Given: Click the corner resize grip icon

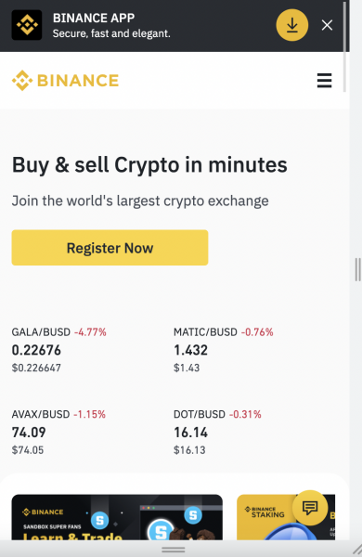Looking at the screenshot, I should point(357,549).
